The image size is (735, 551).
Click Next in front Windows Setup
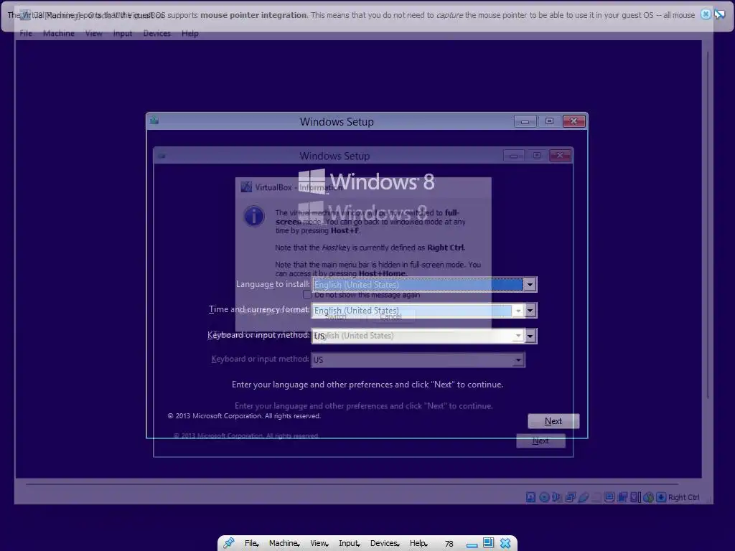pyautogui.click(x=553, y=420)
